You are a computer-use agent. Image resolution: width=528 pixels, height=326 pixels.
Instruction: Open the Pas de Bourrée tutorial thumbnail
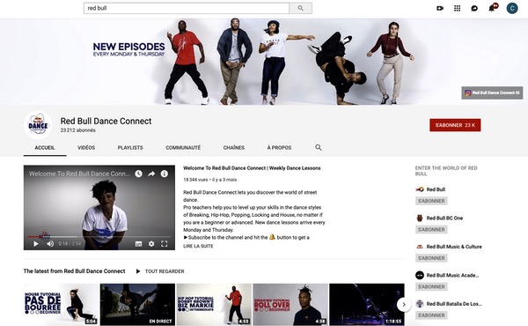click(62, 304)
